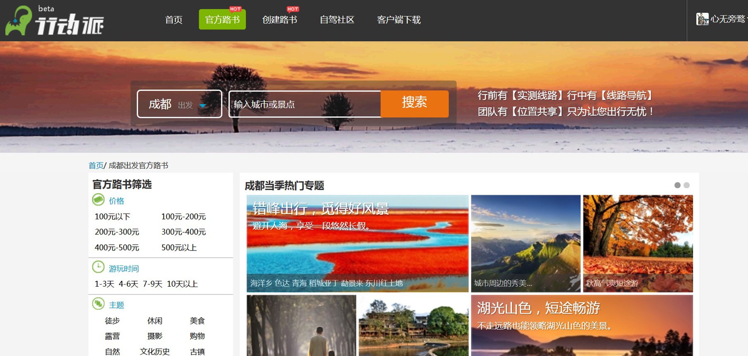This screenshot has width=748, height=356.
Task: Open the 错峰出行 featured topic image
Action: coord(357,243)
